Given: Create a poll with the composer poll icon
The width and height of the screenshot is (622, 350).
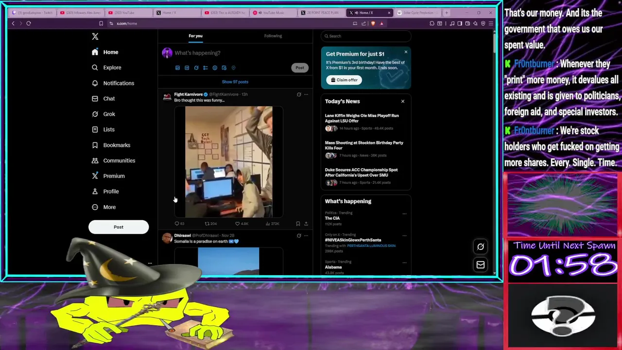Looking at the screenshot, I should [x=206, y=68].
